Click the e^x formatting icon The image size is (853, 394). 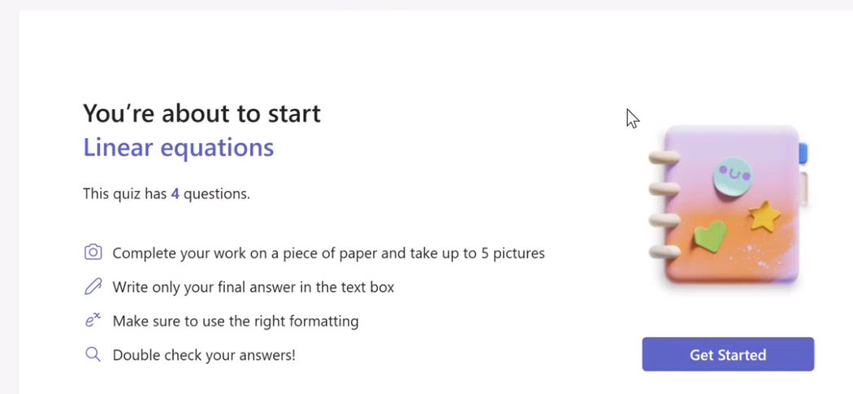tap(93, 321)
